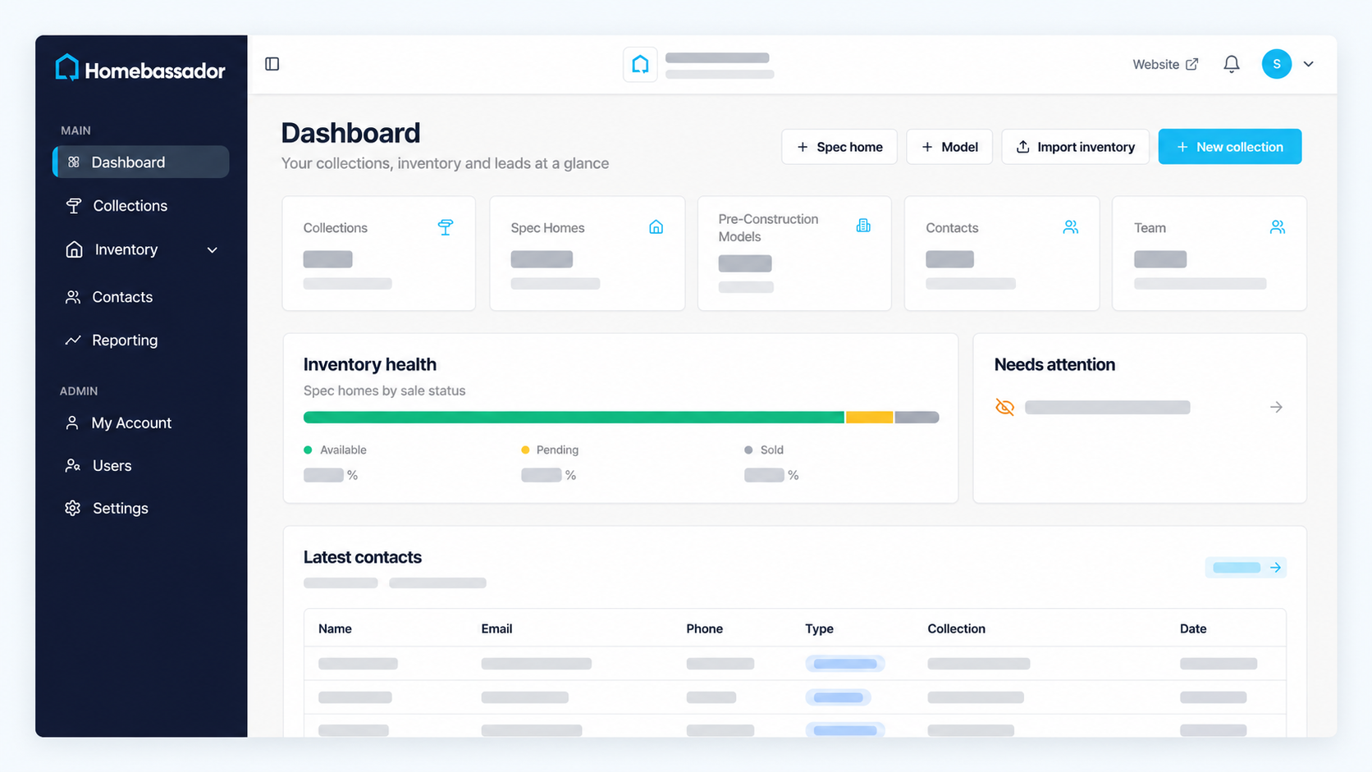Click the Sold legend label

[771, 450]
